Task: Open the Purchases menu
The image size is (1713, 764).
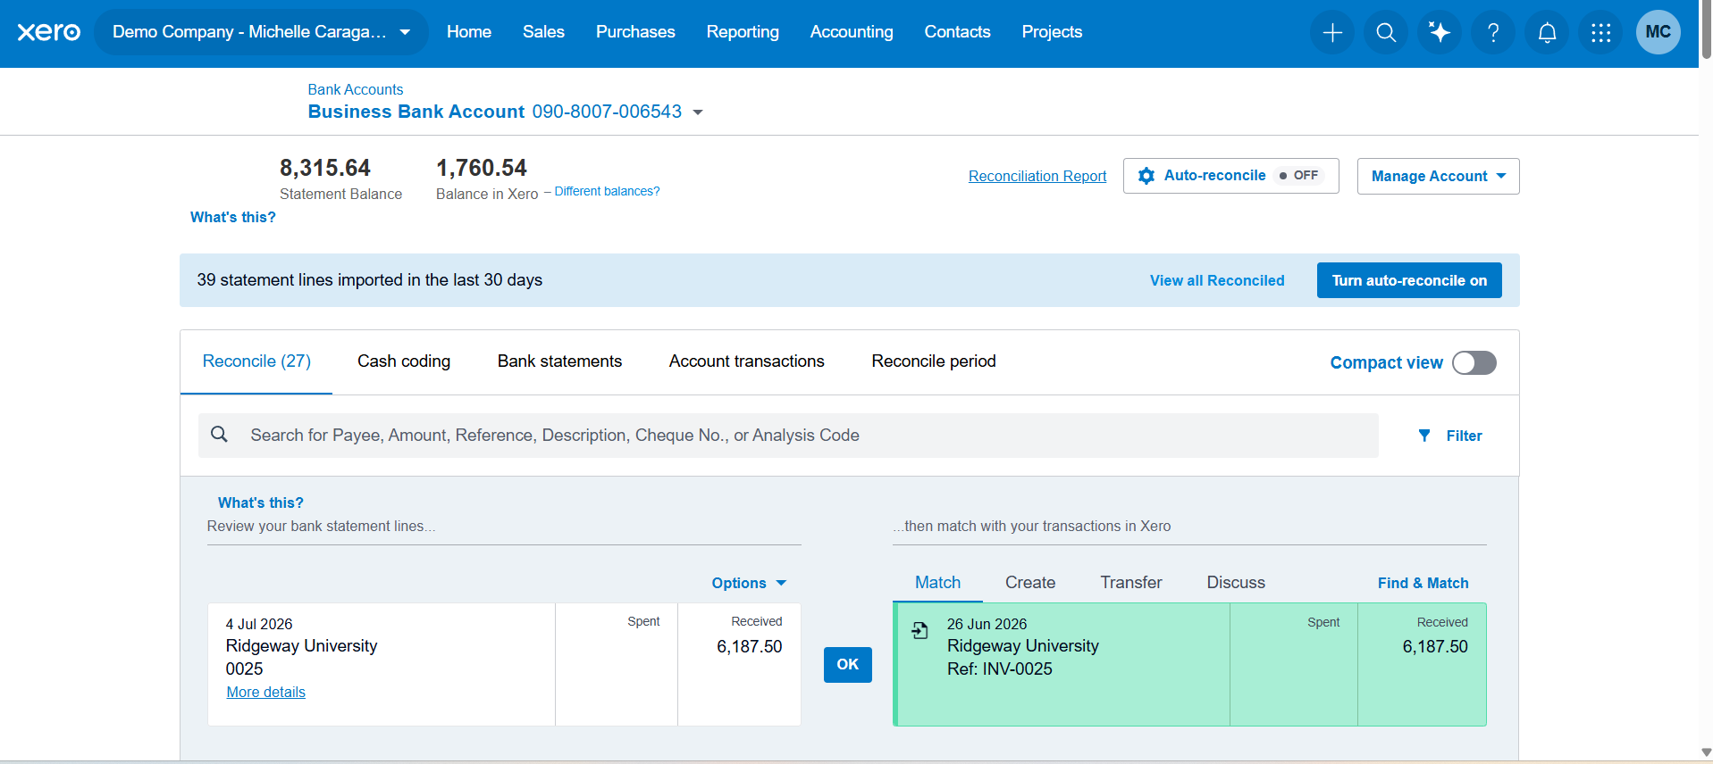Action: point(635,32)
